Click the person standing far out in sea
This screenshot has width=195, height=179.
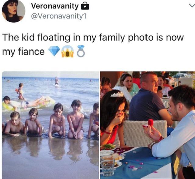(x=56, y=81)
